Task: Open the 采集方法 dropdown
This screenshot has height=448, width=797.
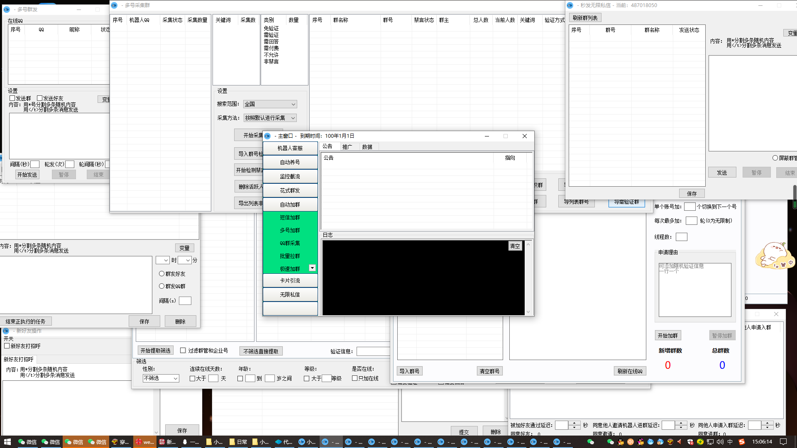Action: (270, 118)
